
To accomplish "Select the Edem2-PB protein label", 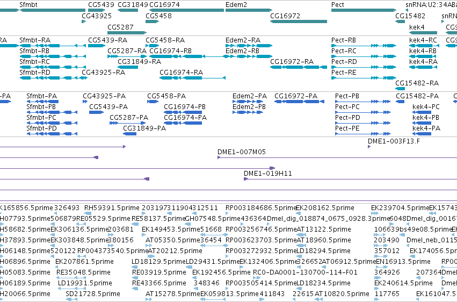I will click(x=249, y=107).
